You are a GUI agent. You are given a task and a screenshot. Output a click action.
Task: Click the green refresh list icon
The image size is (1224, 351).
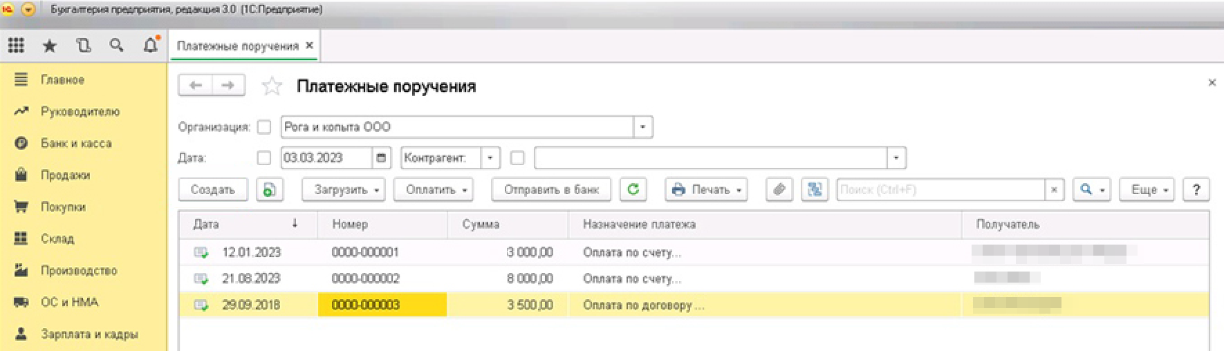click(633, 189)
